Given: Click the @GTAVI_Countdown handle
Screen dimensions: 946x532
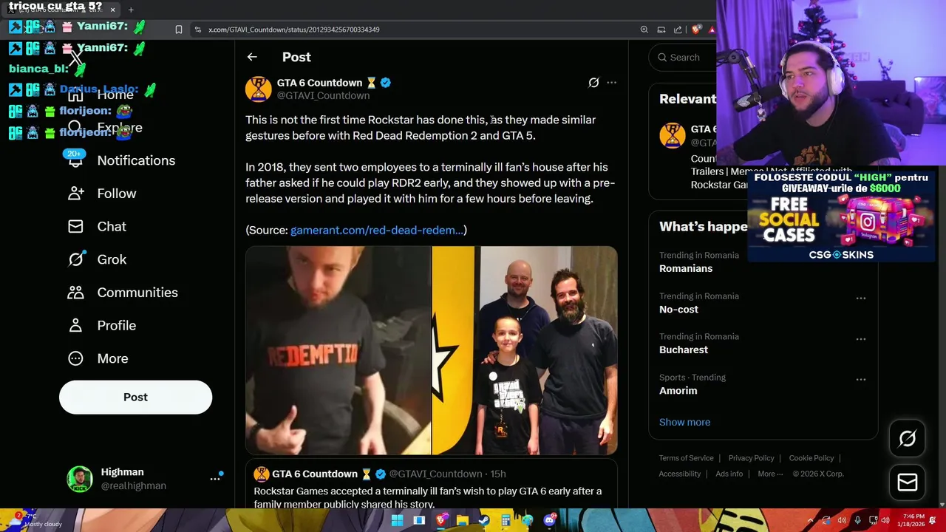Looking at the screenshot, I should point(323,96).
